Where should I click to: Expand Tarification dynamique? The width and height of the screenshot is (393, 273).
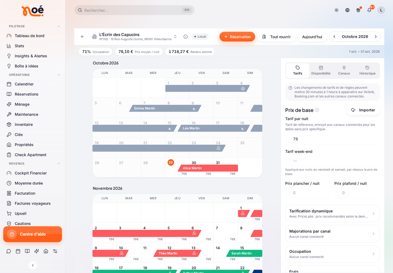click(x=332, y=213)
